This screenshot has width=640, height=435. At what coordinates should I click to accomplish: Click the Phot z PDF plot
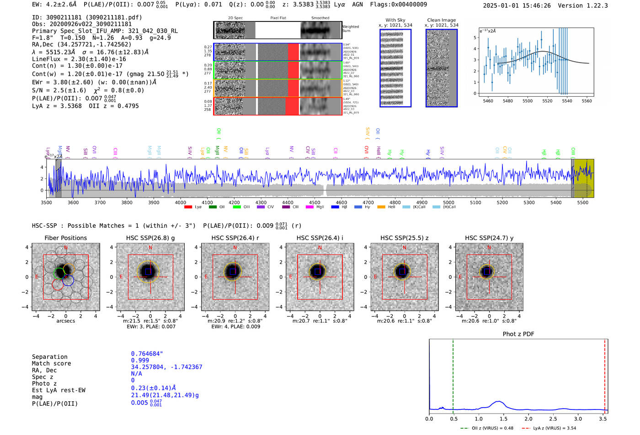click(x=518, y=376)
